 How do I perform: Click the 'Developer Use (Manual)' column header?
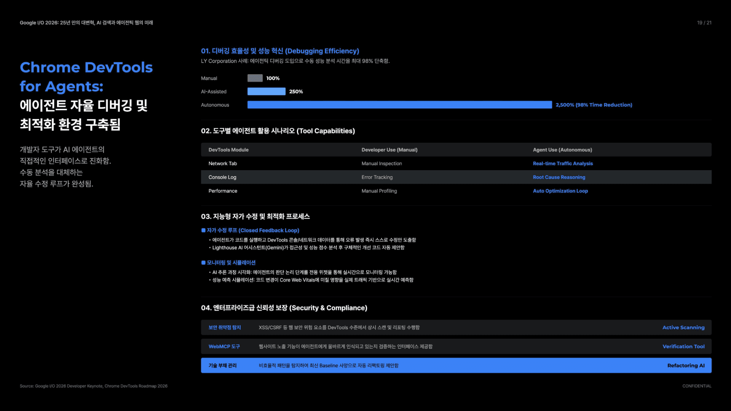[389, 150]
